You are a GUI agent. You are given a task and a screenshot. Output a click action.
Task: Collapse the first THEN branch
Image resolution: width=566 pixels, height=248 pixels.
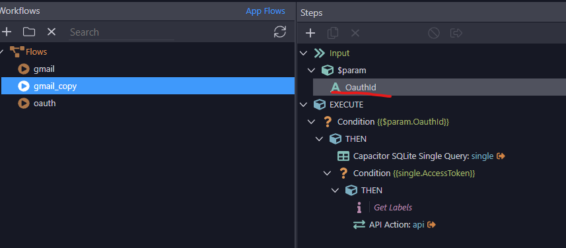(x=319, y=139)
